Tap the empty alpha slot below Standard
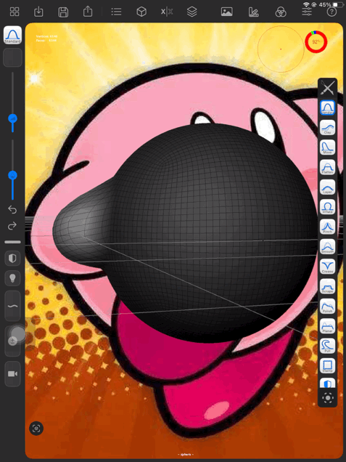The width and height of the screenshot is (346, 462). 12,57
